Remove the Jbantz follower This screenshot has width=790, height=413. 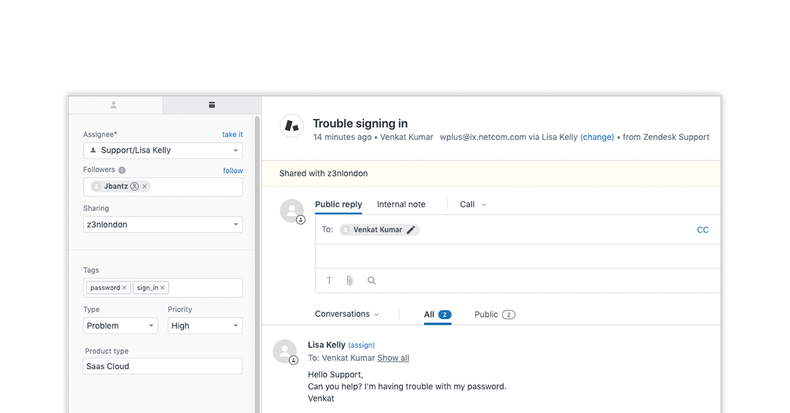(x=145, y=187)
